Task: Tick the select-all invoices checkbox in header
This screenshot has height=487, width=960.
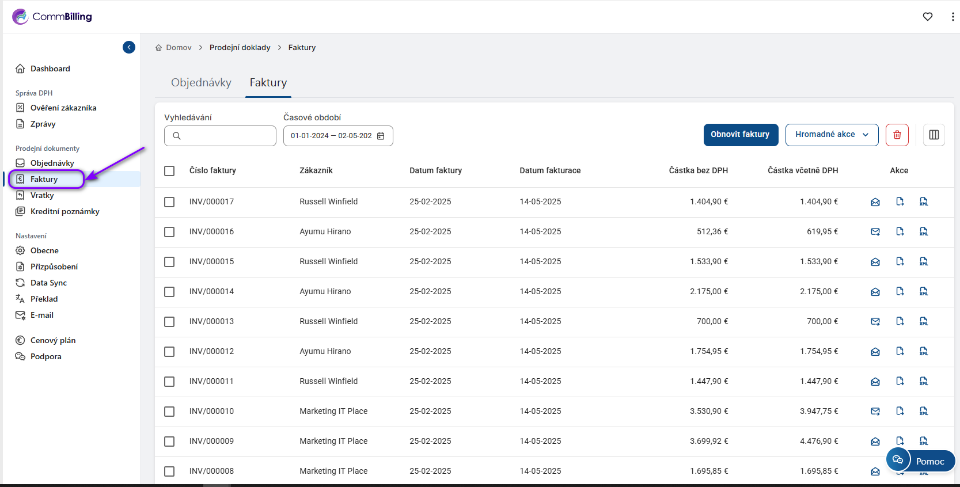Action: [169, 171]
